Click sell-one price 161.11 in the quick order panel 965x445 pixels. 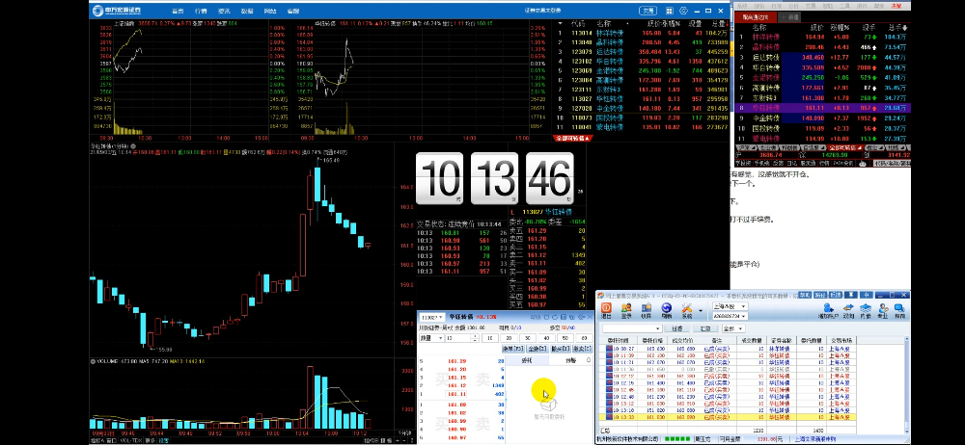[456, 394]
